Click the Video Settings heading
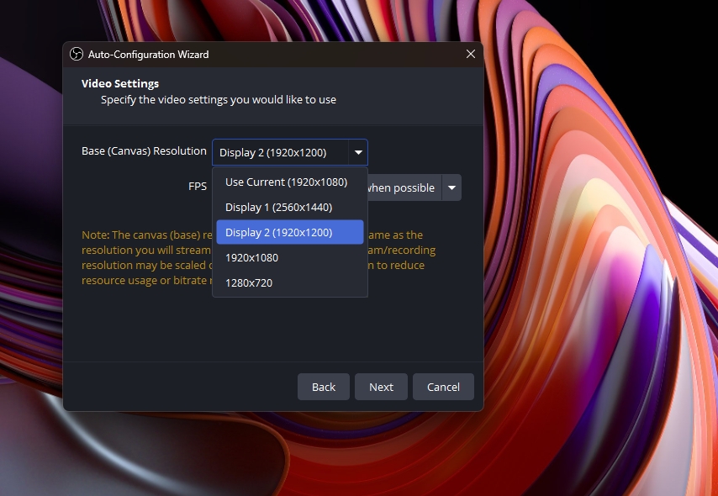This screenshot has height=496, width=718. click(x=120, y=83)
